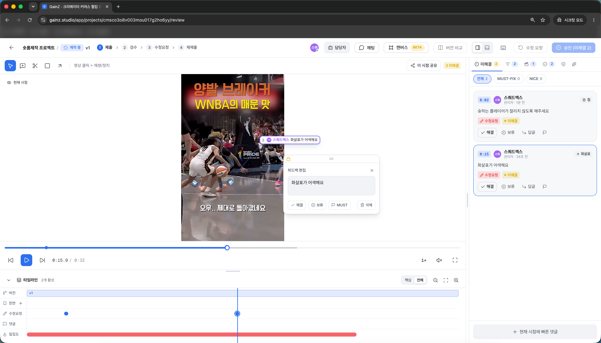This screenshot has height=343, width=601.
Task: Share this moment via 이 시점 공유
Action: (x=424, y=66)
